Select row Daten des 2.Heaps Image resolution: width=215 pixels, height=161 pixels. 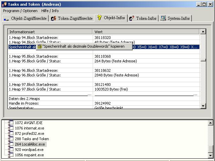[24, 99]
